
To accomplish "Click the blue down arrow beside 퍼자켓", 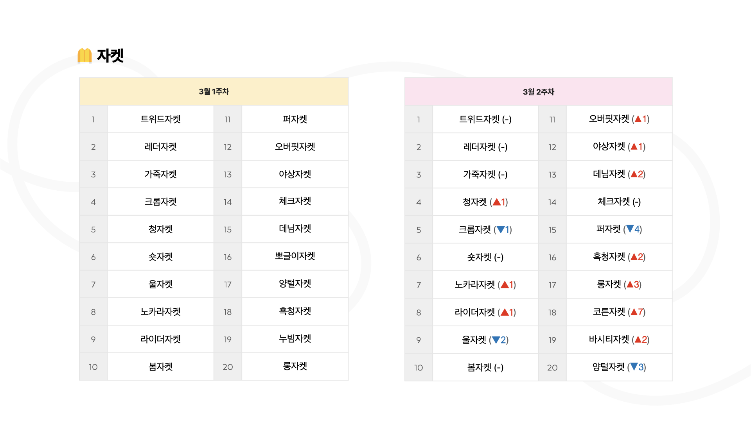I will (630, 229).
